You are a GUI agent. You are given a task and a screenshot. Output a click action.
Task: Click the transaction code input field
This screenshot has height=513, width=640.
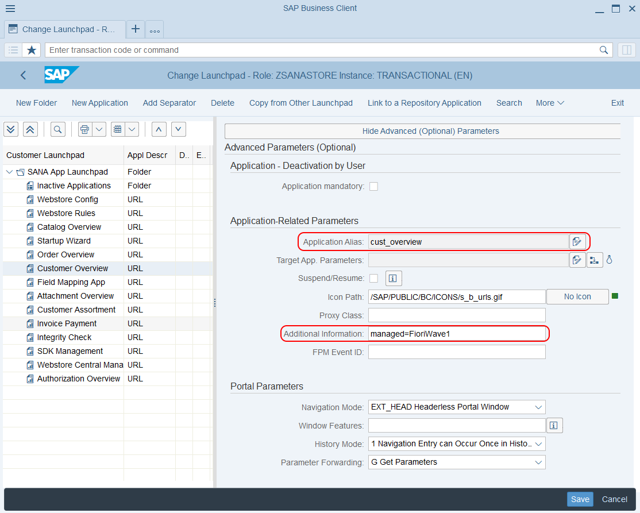pos(322,50)
